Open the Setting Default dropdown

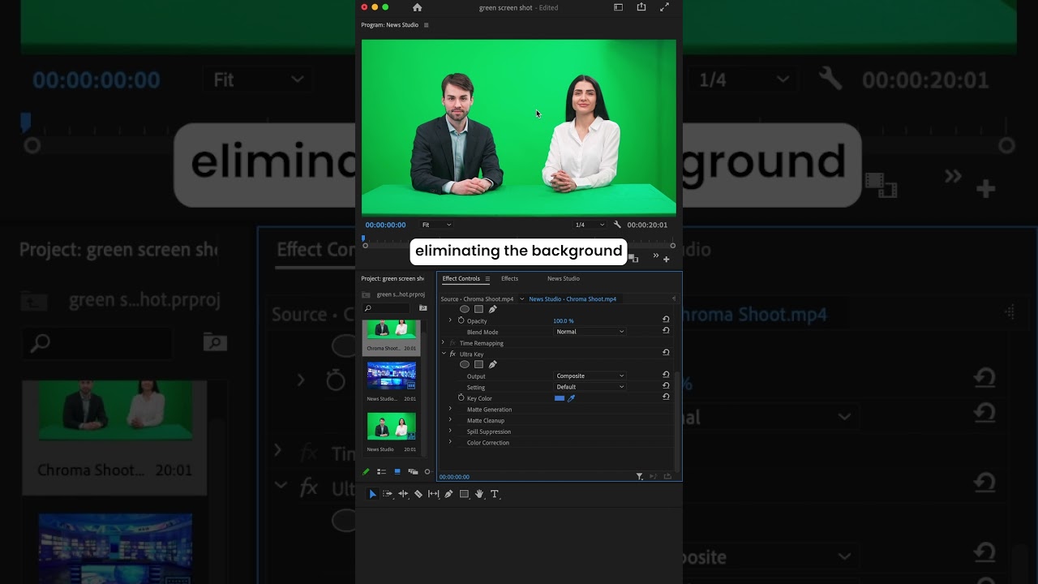tap(590, 387)
